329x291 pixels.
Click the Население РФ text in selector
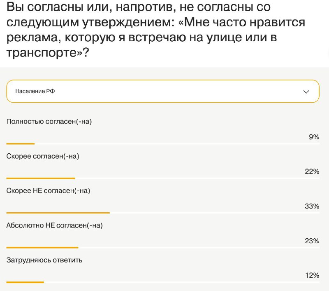click(x=35, y=91)
